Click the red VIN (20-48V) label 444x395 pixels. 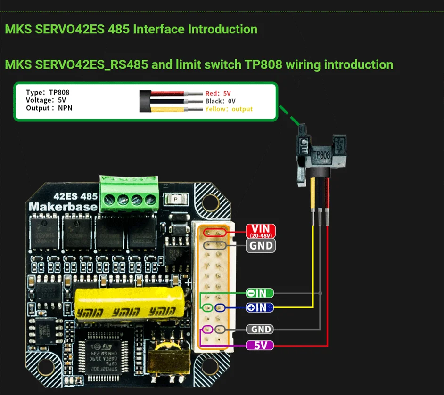(x=261, y=231)
